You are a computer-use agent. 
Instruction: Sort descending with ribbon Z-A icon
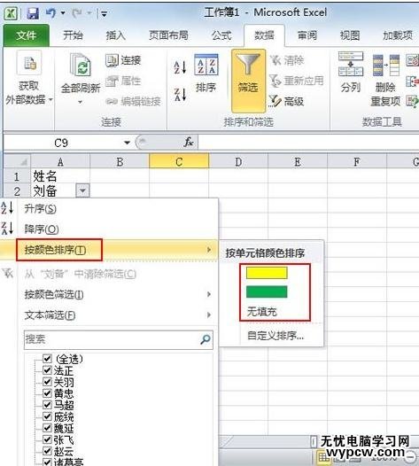click(x=180, y=95)
